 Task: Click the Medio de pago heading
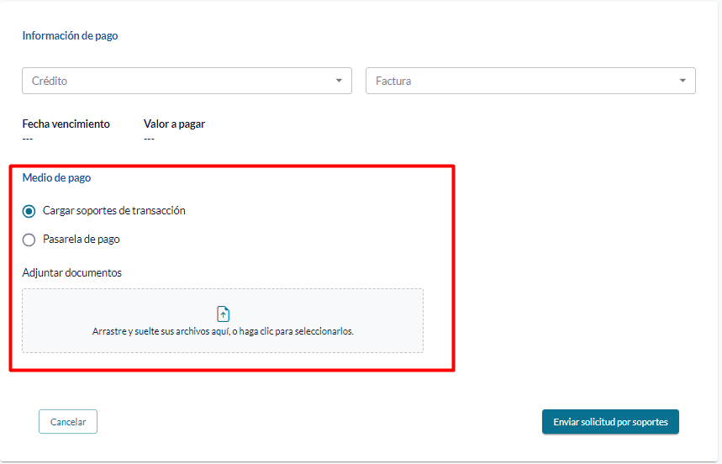56,177
